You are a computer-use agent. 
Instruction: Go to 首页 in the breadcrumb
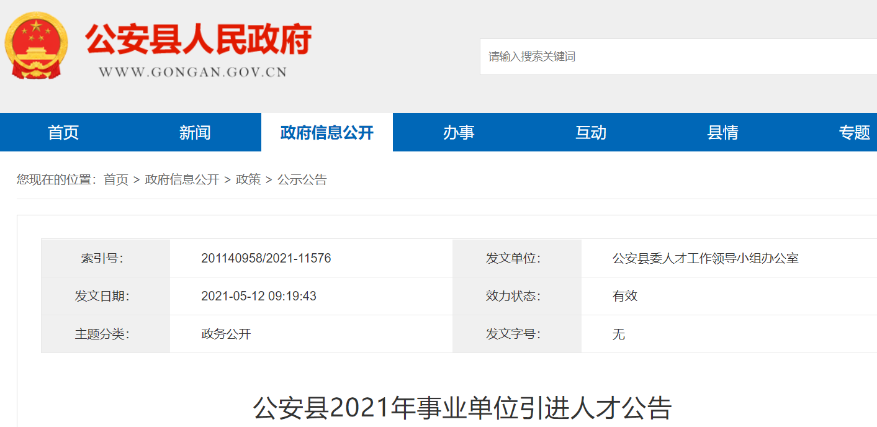click(116, 180)
